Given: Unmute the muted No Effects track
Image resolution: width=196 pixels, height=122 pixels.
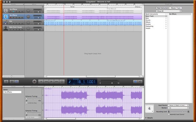Looking at the screenshot, I should point(13,12).
